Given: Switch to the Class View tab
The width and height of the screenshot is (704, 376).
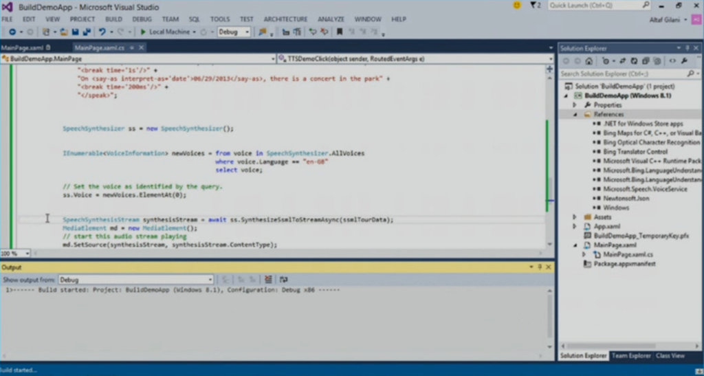Looking at the screenshot, I should 670,356.
